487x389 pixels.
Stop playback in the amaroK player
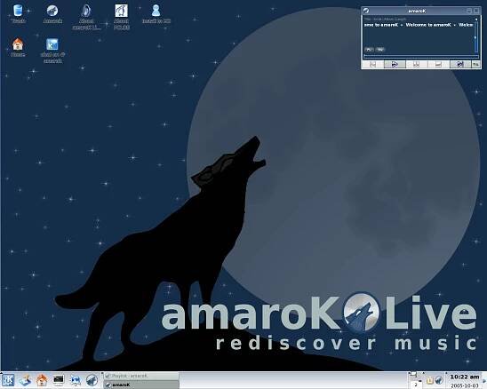[x=438, y=64]
